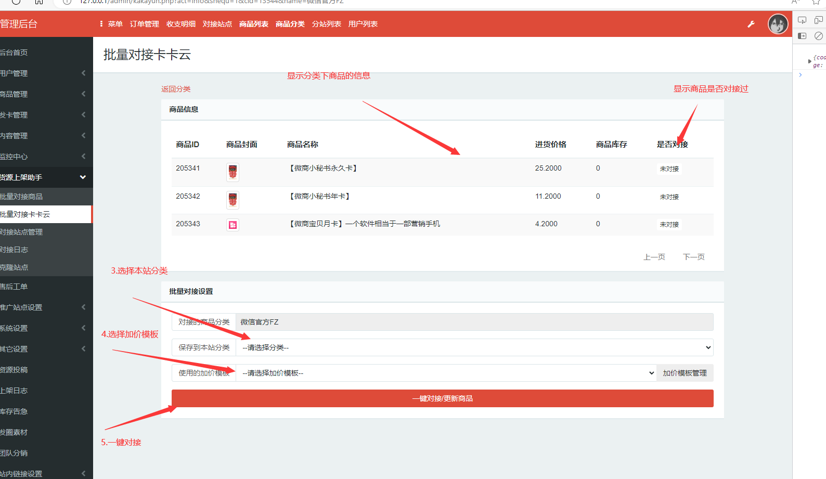The width and height of the screenshot is (826, 479).
Task: Go to 下一页 in the product list
Action: point(693,257)
